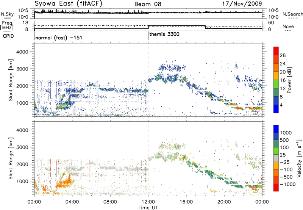
Task: Click the 'N.Search' legend label
Action: pyautogui.click(x=292, y=14)
